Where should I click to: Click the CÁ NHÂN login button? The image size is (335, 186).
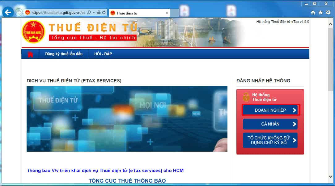(x=270, y=124)
